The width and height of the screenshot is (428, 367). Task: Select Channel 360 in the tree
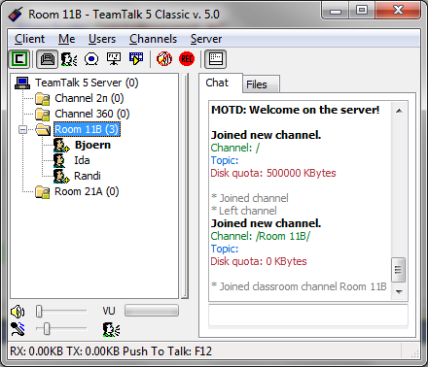tap(92, 114)
